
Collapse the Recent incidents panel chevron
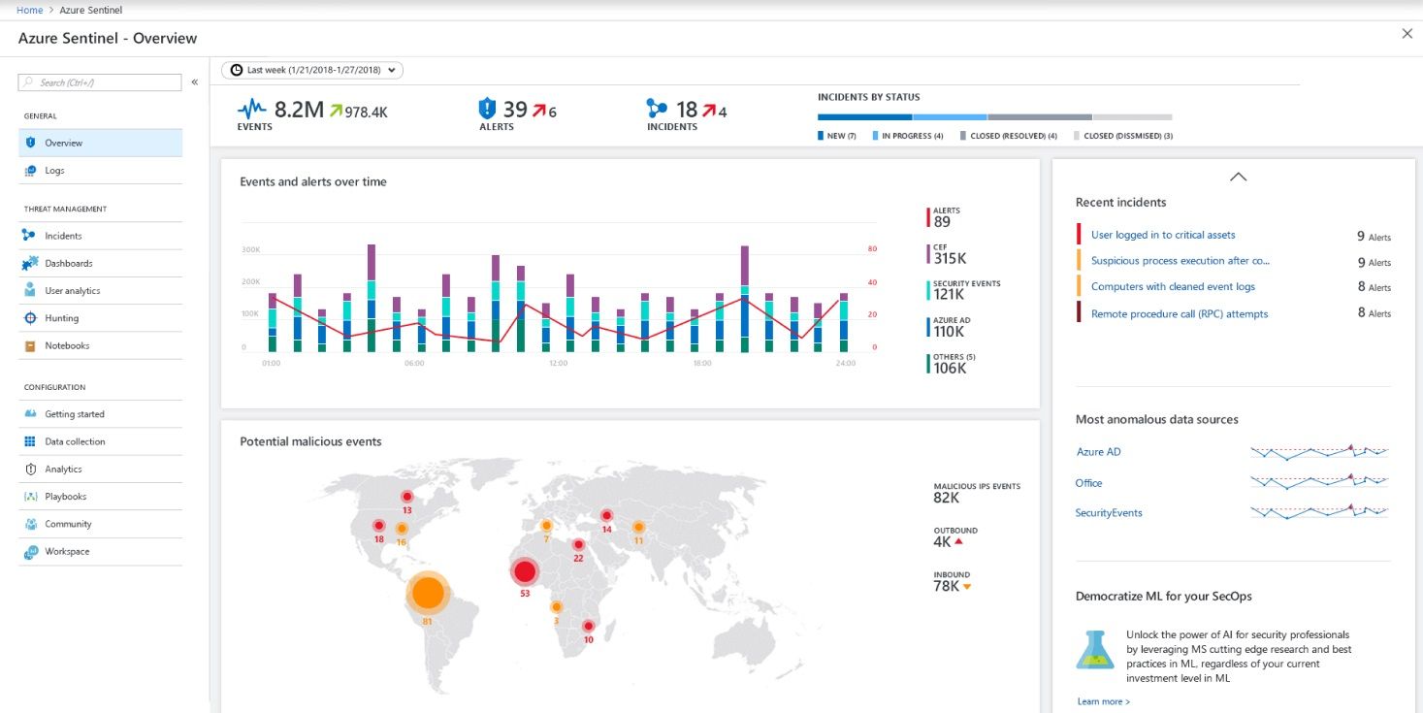click(1238, 177)
